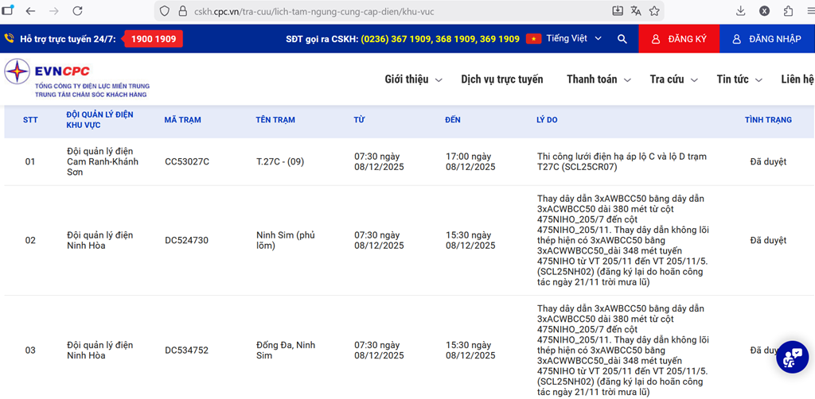Click the magnifier search icon in header

(622, 39)
